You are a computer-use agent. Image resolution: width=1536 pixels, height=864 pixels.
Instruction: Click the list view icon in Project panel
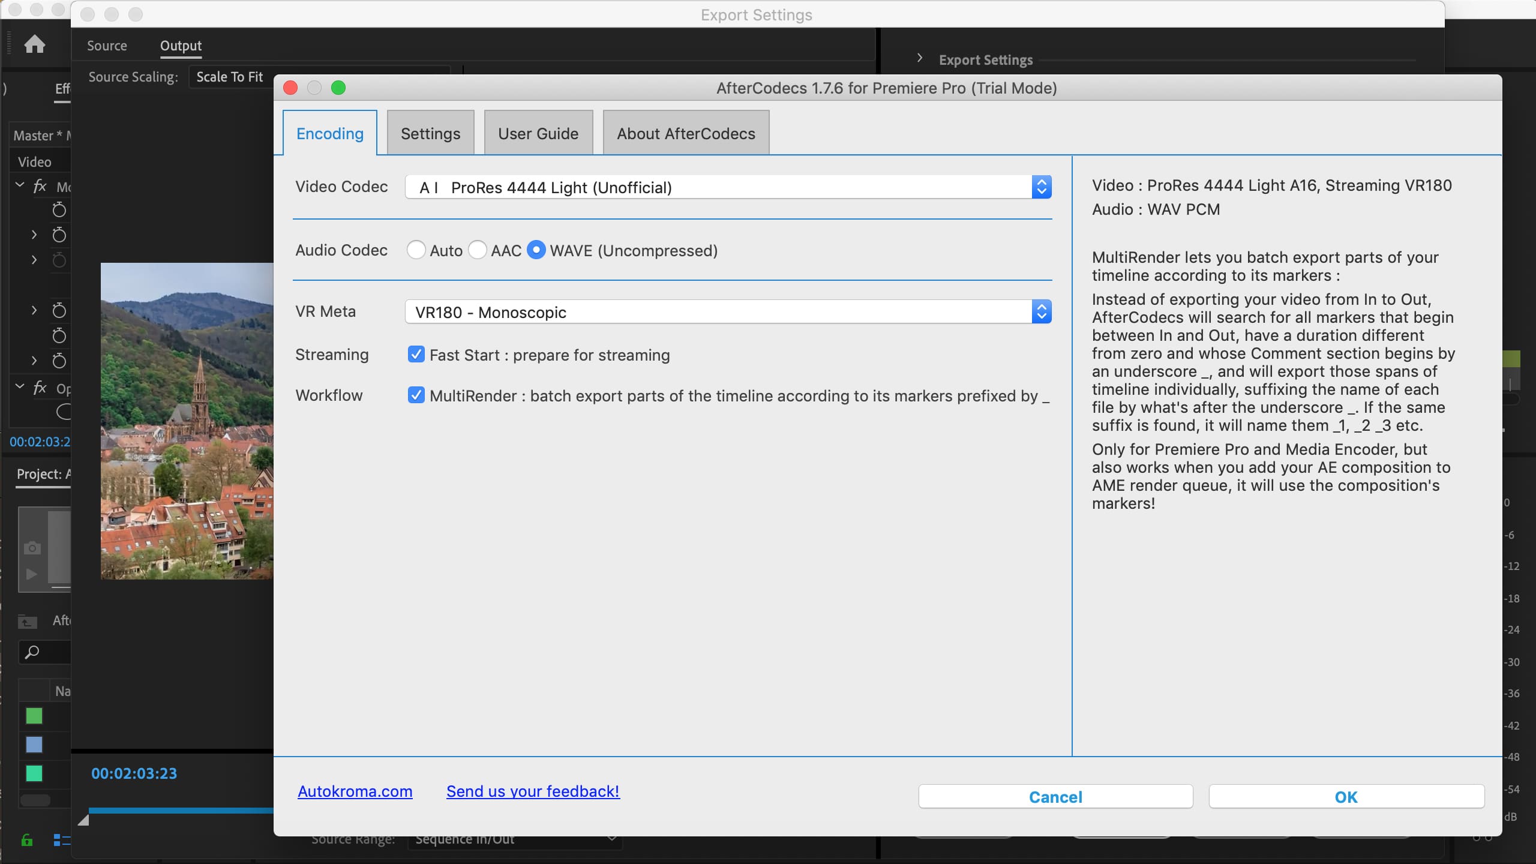pyautogui.click(x=61, y=840)
